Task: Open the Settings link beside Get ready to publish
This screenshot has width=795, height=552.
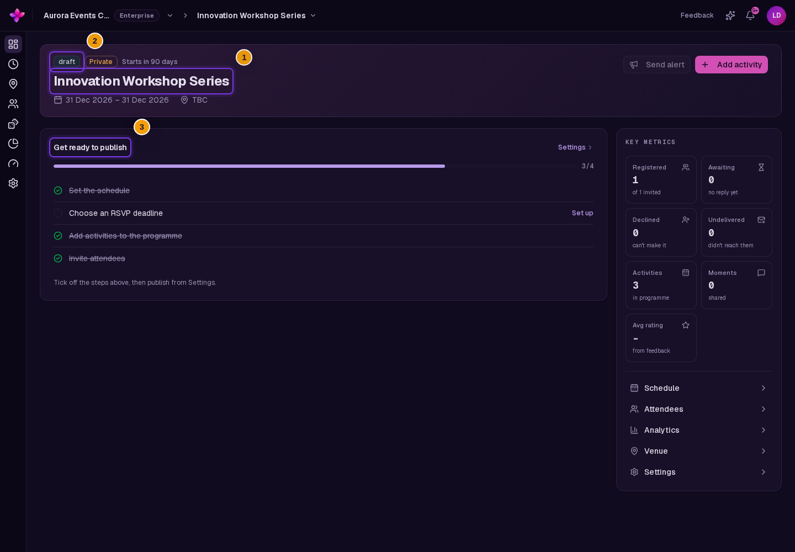Action: (x=575, y=147)
